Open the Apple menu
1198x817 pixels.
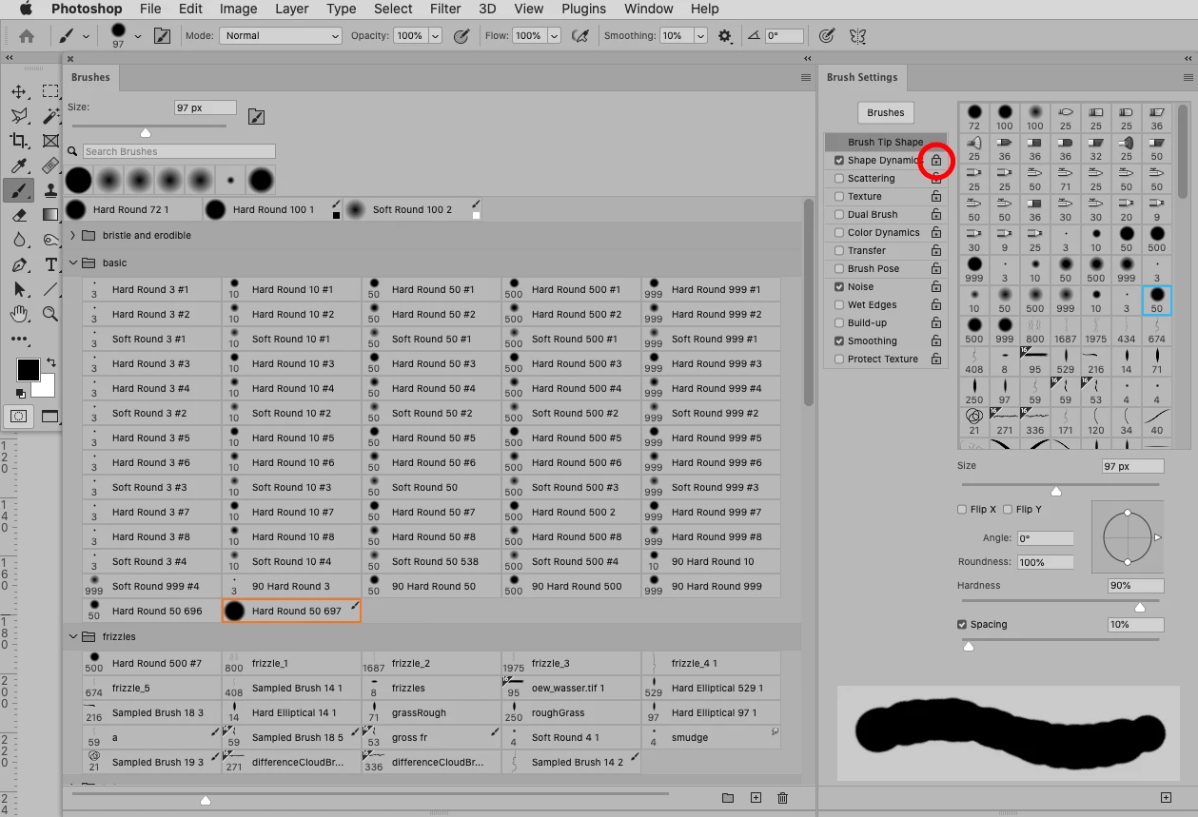26,9
